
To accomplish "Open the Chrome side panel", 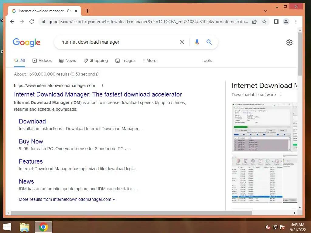I will [x=276, y=22].
